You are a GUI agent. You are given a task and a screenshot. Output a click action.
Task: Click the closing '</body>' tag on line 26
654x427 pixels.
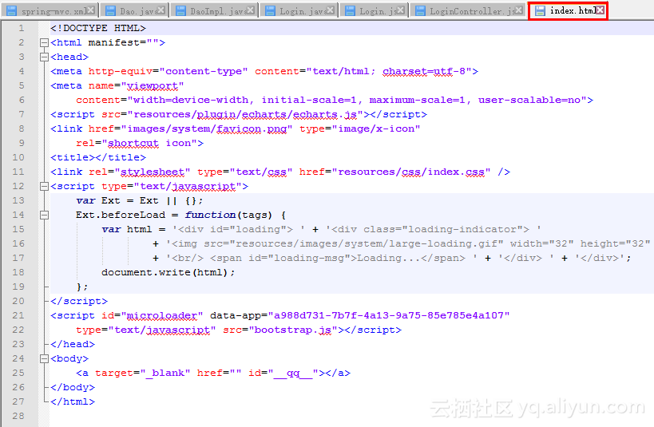(73, 387)
